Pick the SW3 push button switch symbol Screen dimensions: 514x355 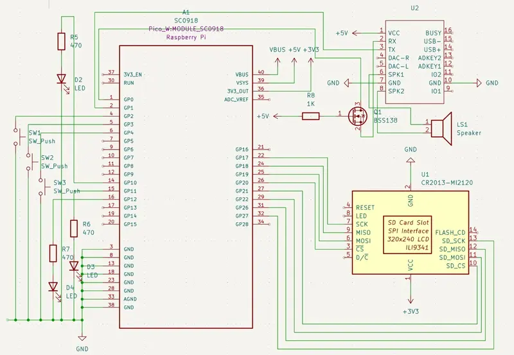tap(44, 187)
